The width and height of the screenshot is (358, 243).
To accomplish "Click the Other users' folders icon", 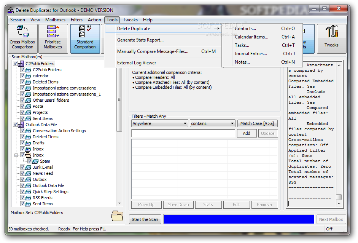I will (x=28, y=100).
